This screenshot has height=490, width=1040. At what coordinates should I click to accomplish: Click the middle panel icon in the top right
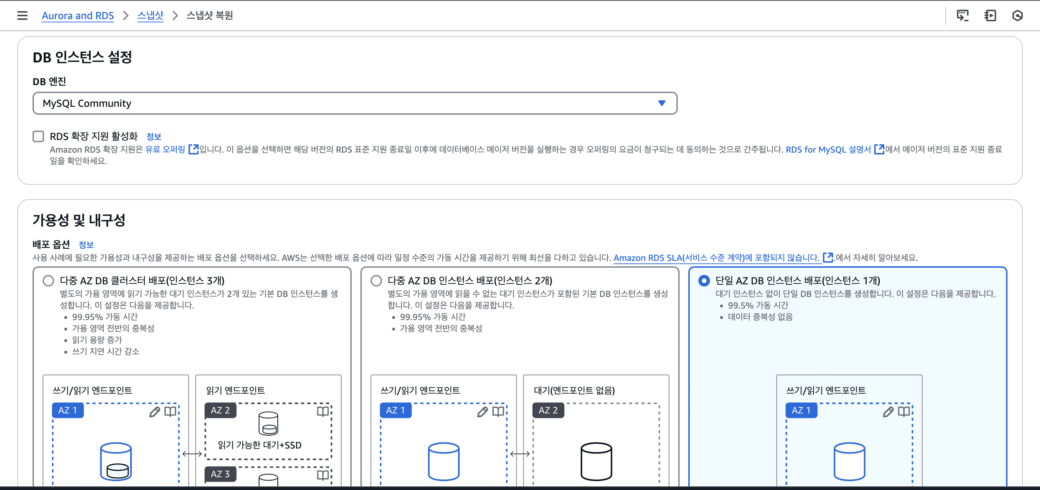click(x=990, y=15)
